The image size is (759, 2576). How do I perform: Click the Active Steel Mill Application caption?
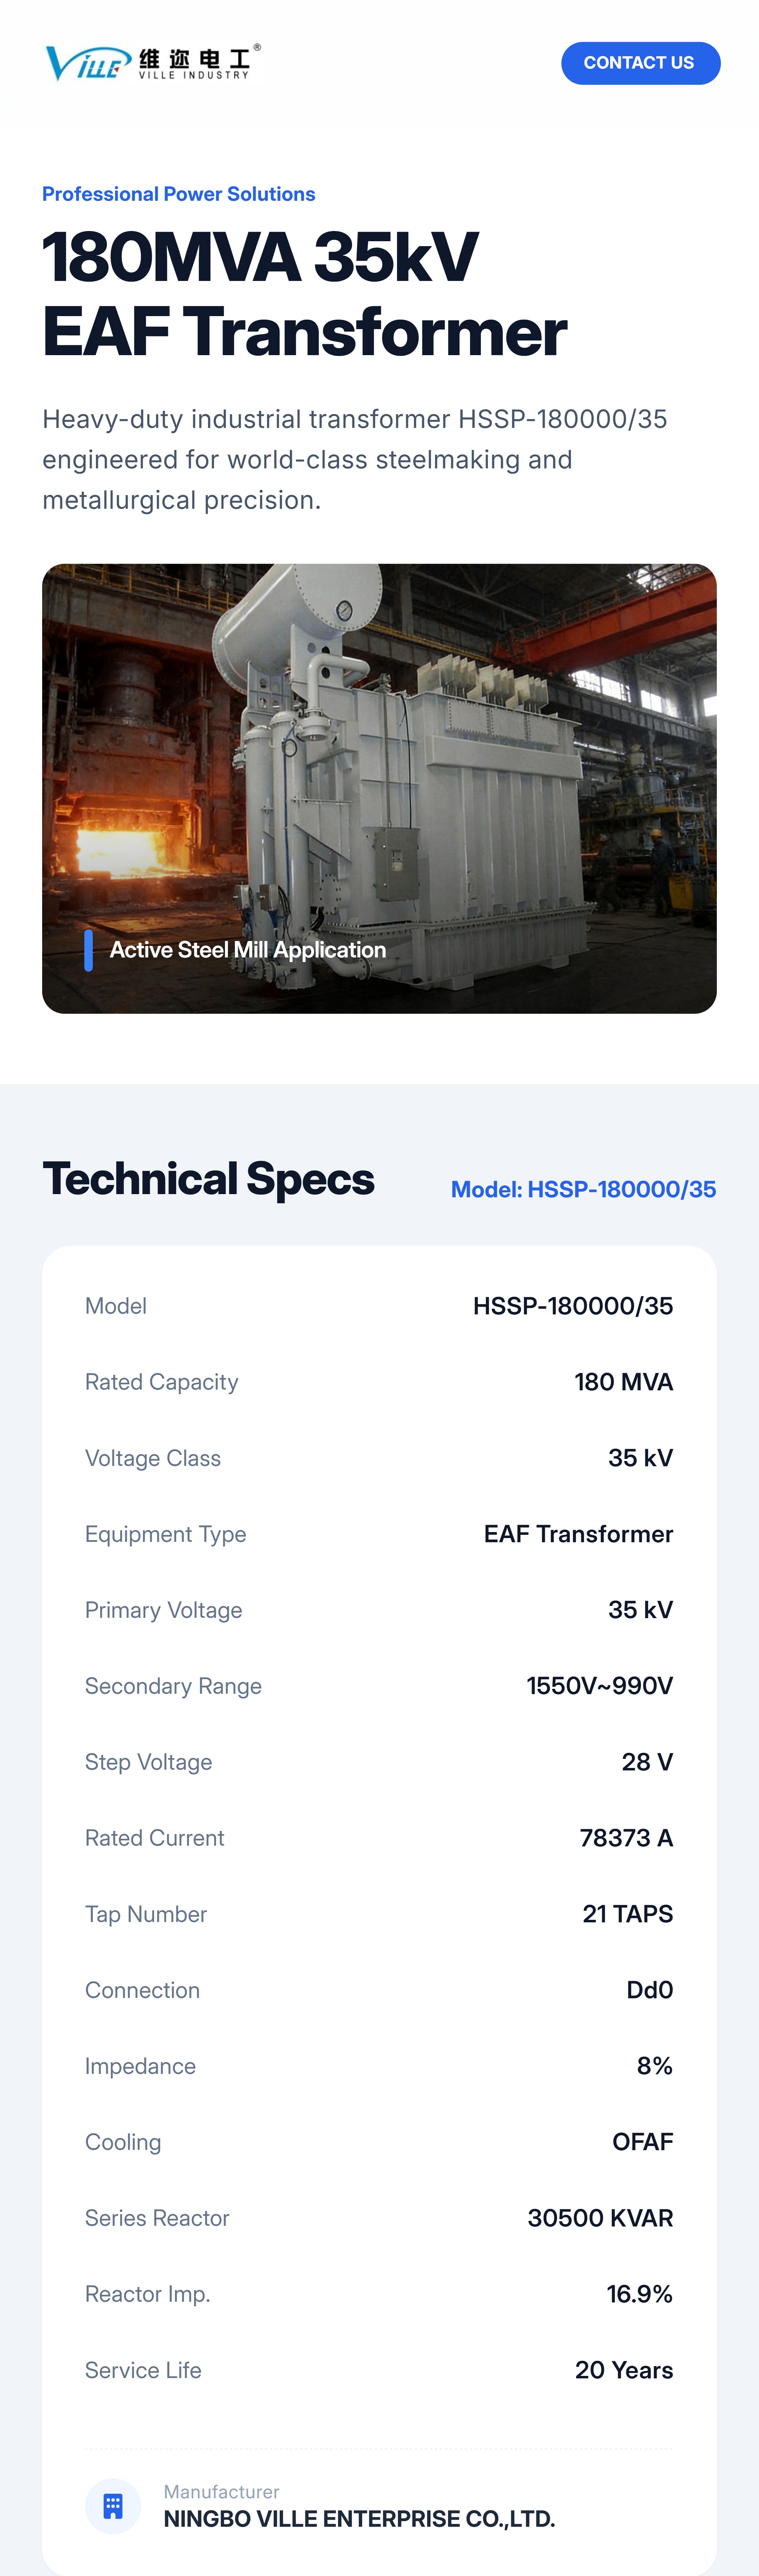click(x=248, y=950)
